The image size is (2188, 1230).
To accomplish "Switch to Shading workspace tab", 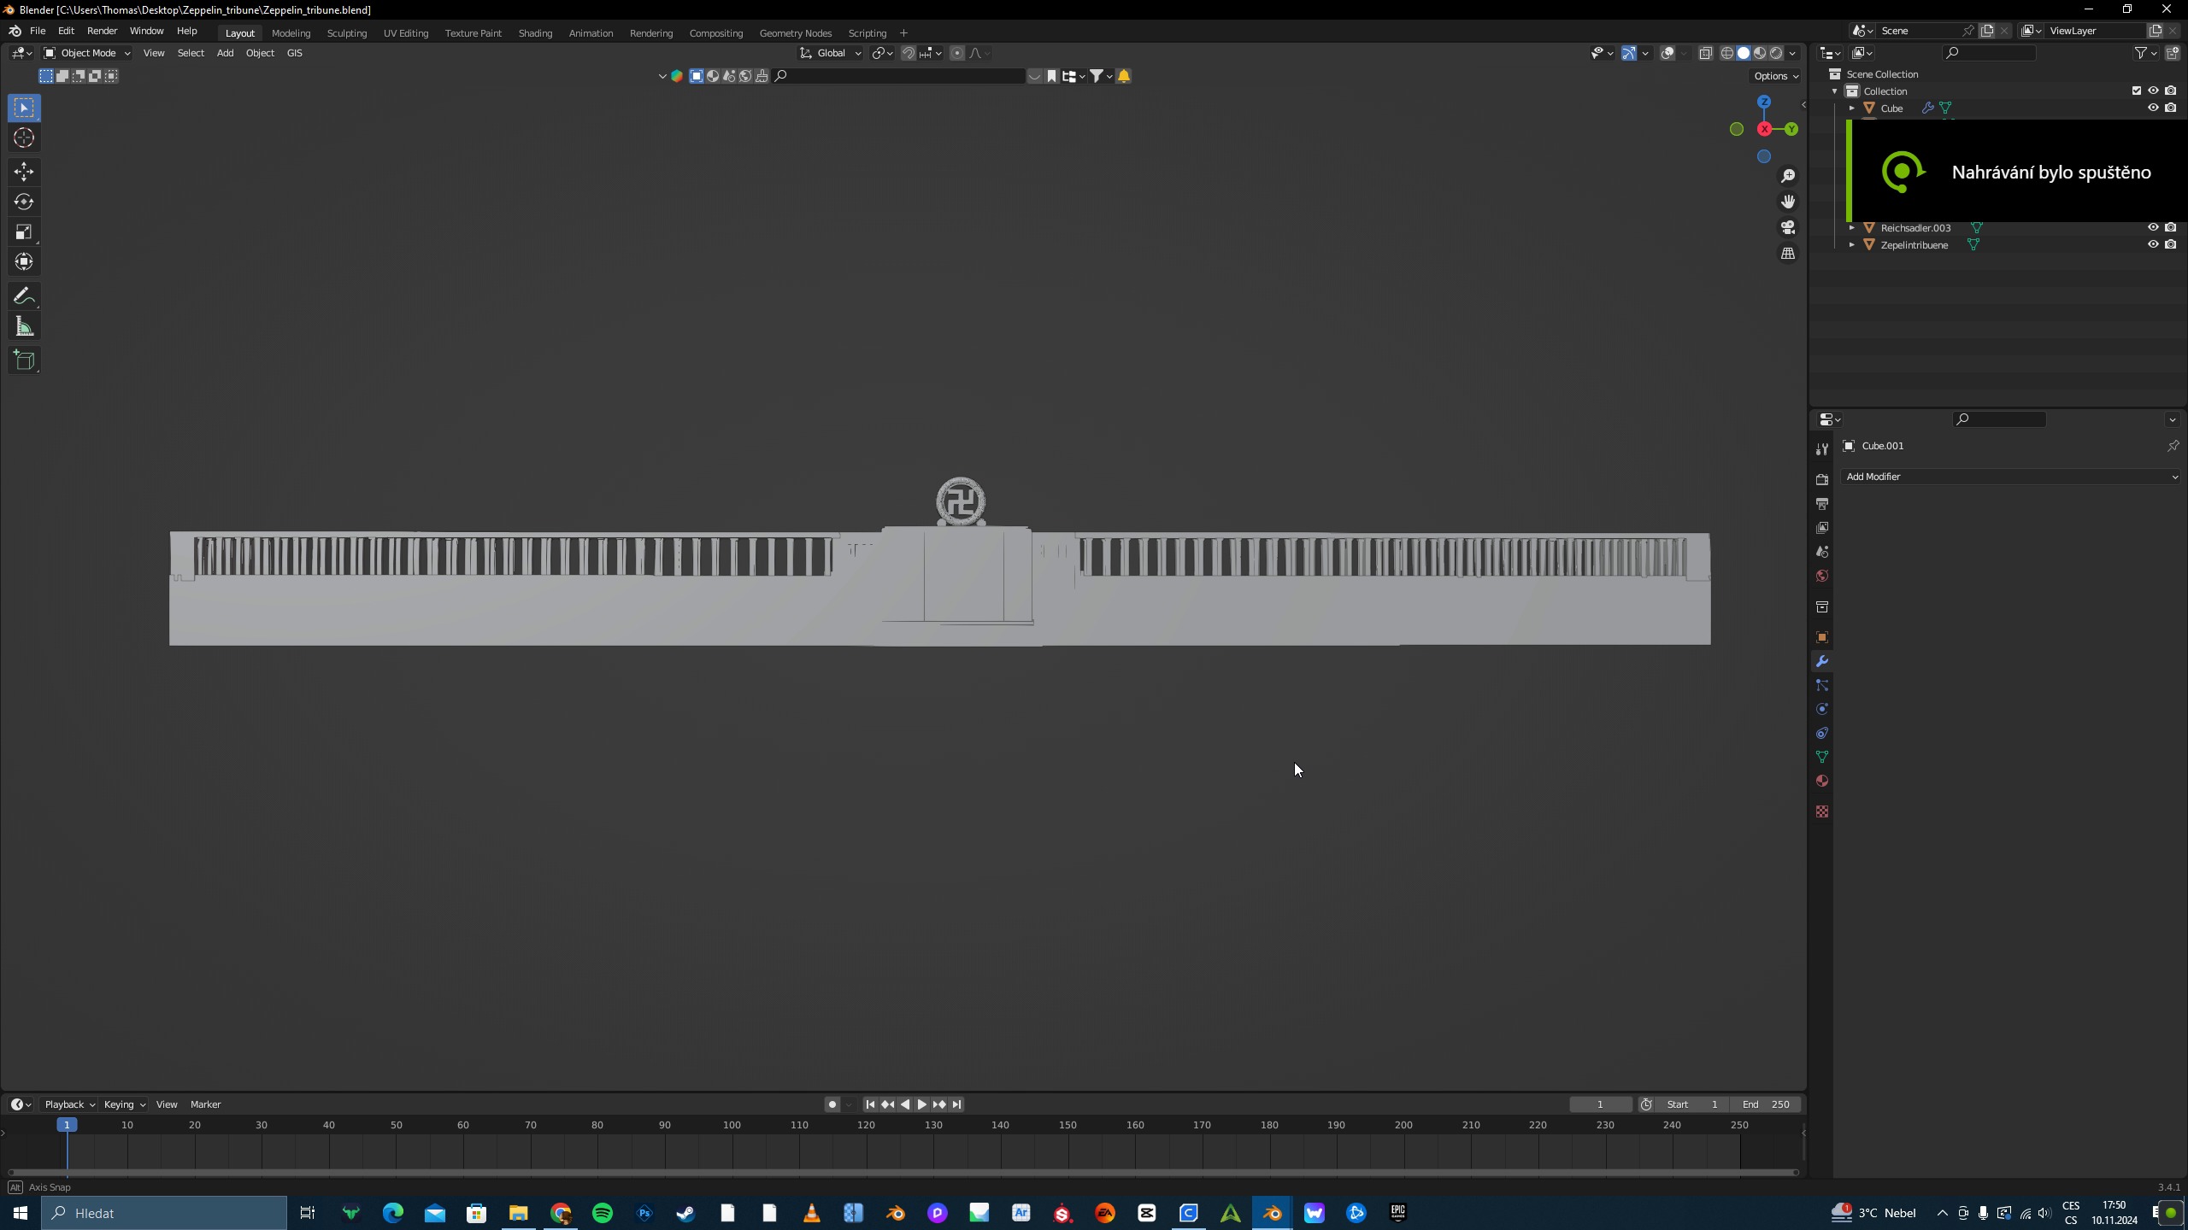I will (x=535, y=33).
